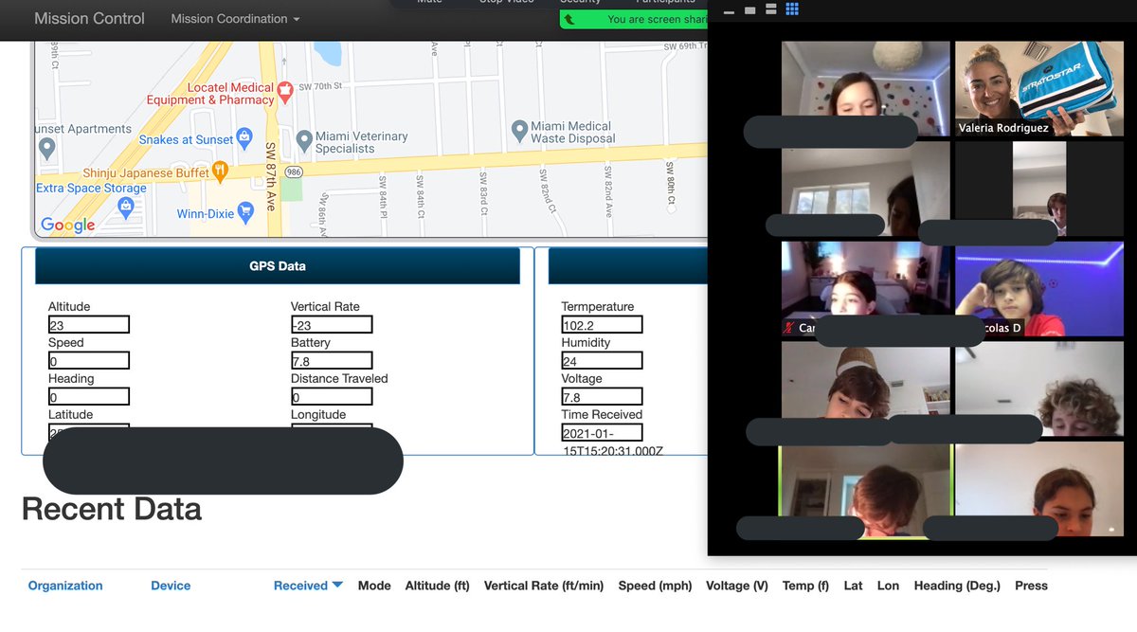Hide Zoom thumbnail video panel with minimize-bar icon

point(729,12)
